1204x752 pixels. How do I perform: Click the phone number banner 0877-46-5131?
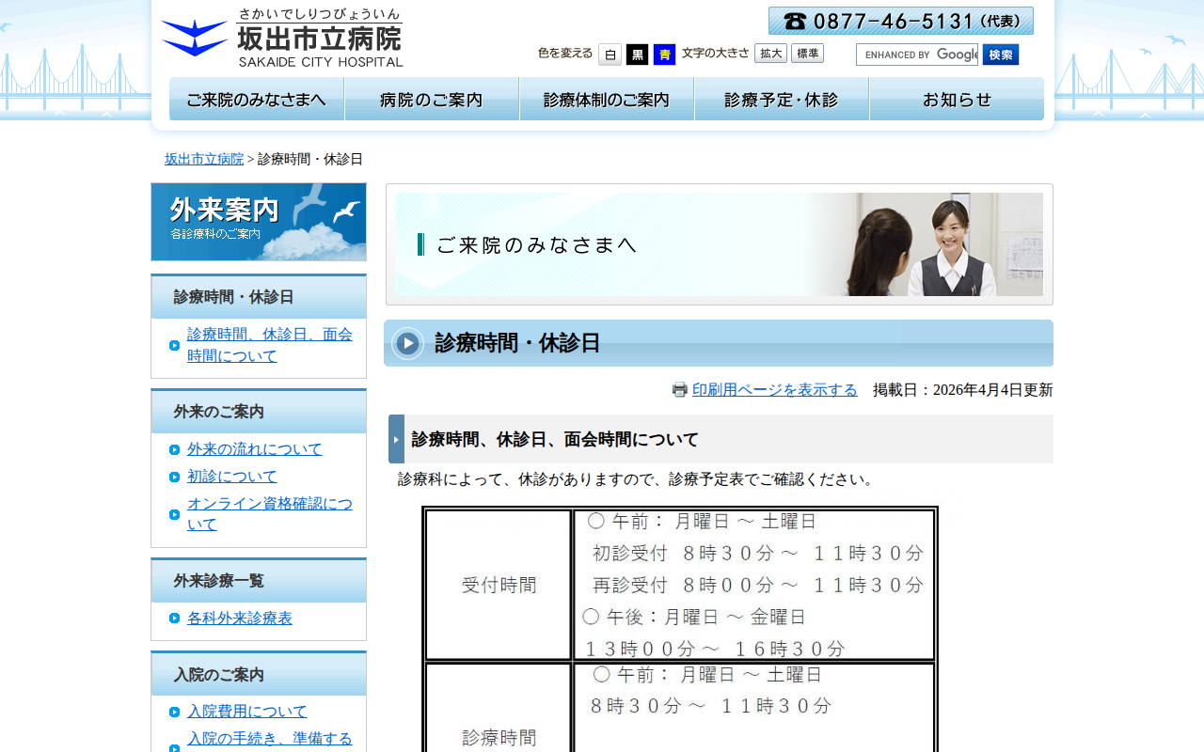click(x=901, y=21)
